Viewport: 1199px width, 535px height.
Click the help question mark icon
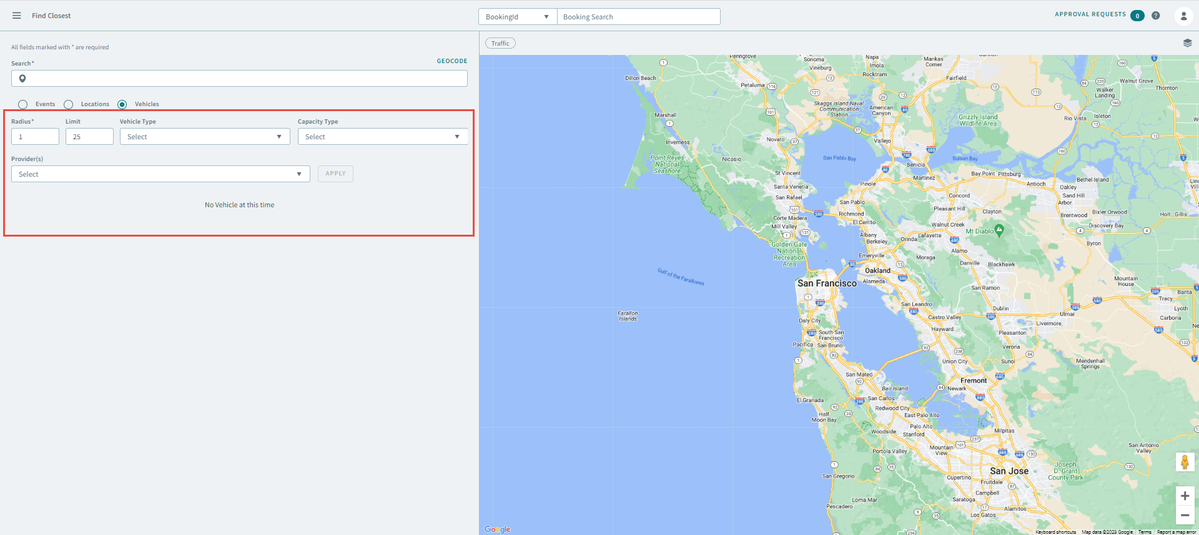tap(1156, 16)
